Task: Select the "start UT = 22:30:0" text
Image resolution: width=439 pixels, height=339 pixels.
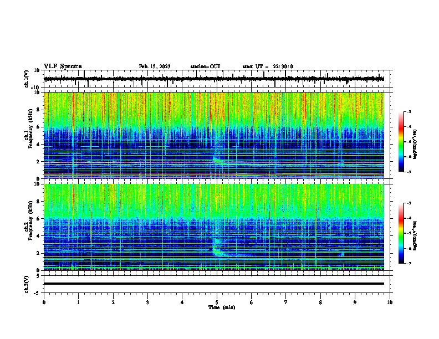Action: pos(268,66)
